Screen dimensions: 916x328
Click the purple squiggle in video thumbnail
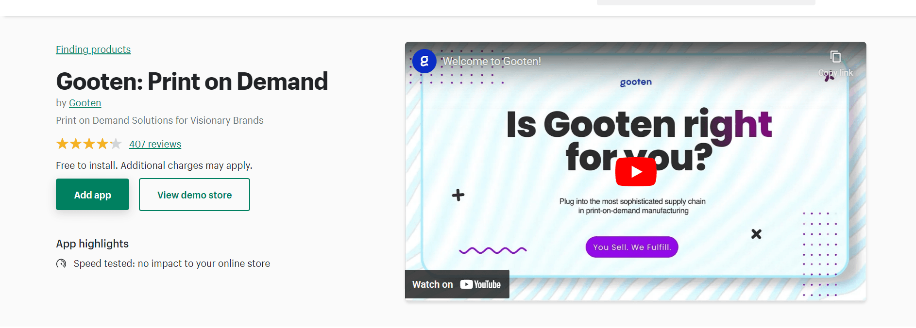(x=492, y=250)
